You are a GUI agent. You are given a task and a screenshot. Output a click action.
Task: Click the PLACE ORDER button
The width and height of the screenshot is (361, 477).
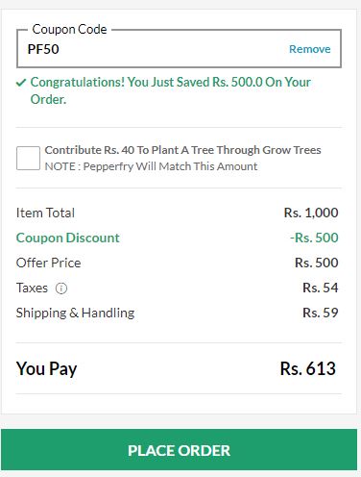pyautogui.click(x=179, y=450)
